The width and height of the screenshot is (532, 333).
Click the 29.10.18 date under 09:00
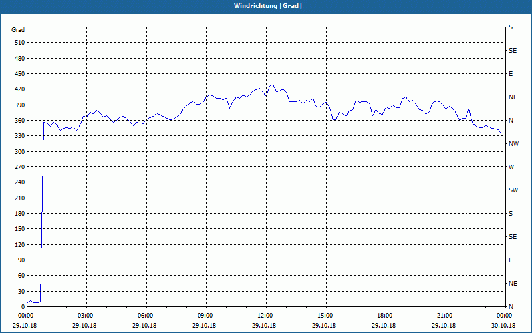(x=204, y=325)
